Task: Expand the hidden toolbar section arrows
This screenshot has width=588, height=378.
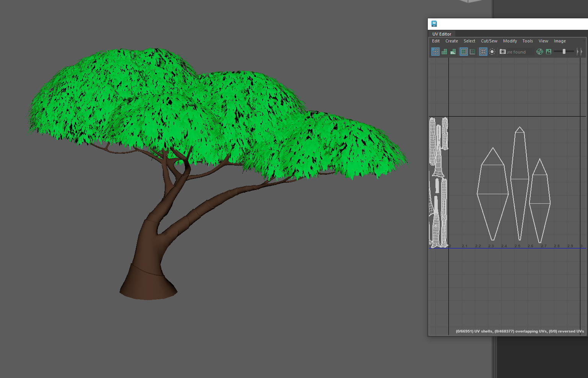Action: [579, 52]
